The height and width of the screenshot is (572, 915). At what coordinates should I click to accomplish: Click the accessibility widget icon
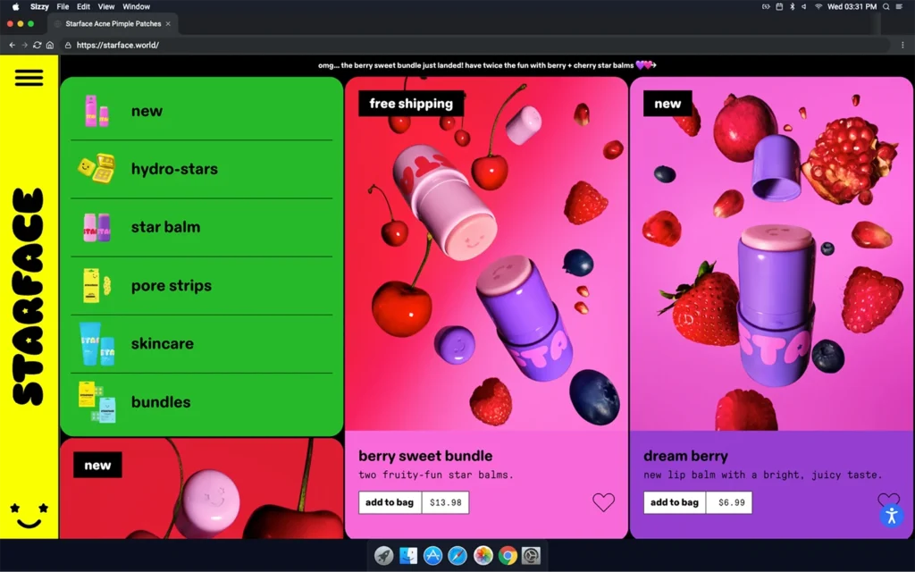(x=890, y=516)
